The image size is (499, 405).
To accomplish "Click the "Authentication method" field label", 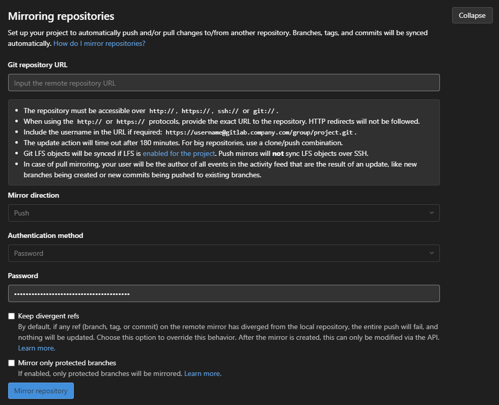I will [x=46, y=235].
